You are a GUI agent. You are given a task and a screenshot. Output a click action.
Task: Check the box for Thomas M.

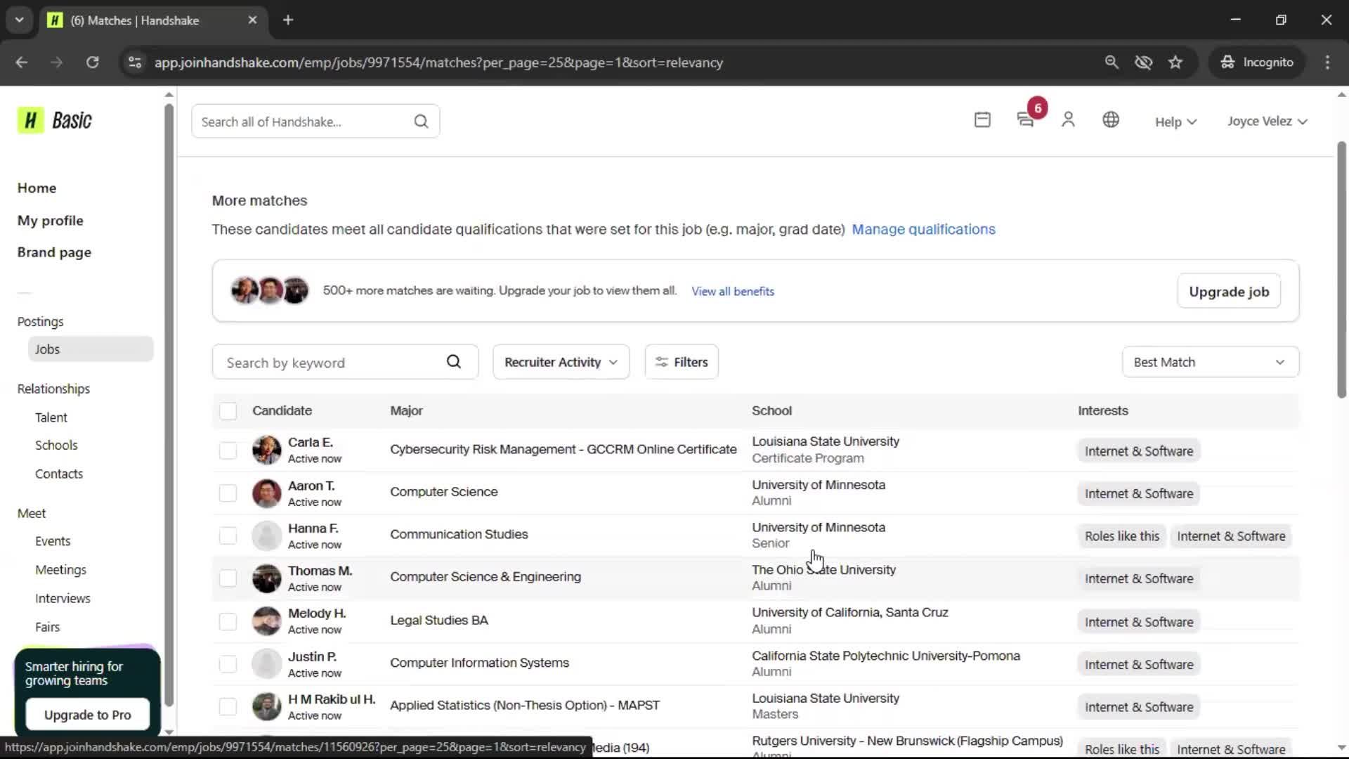228,578
